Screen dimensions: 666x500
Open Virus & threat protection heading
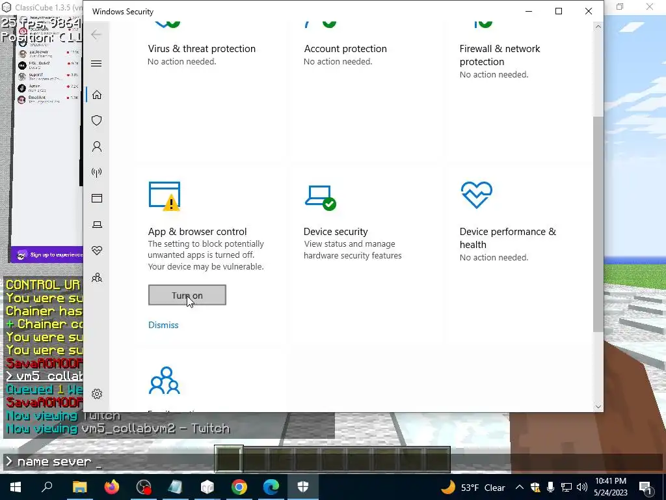pos(202,48)
